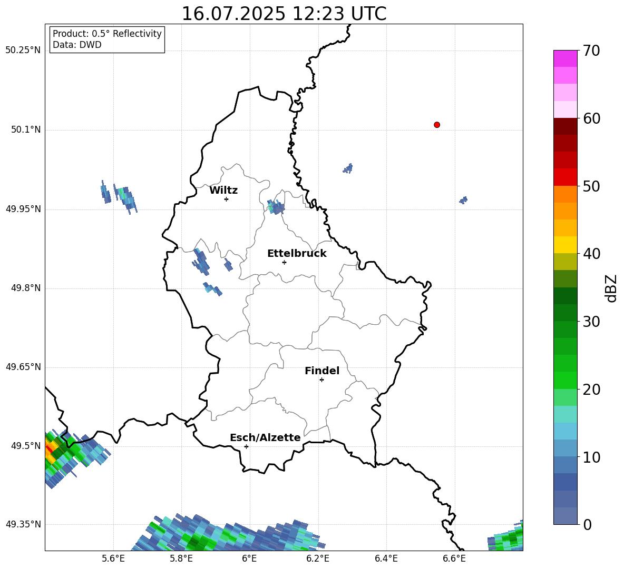Image resolution: width=624 pixels, height=569 pixels.
Task: Click the 5.8°E longitude label
Action: pyautogui.click(x=181, y=558)
